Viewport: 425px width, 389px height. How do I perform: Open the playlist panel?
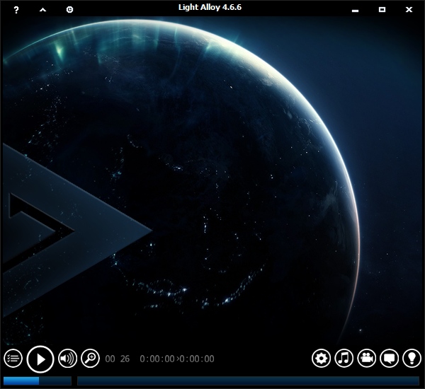click(x=13, y=359)
